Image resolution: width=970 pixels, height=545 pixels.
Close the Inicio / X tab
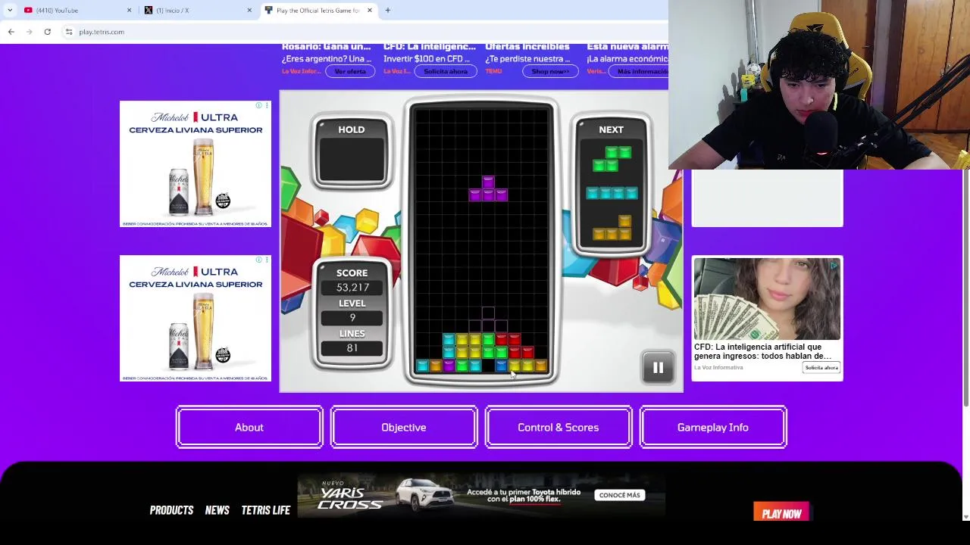coord(249,10)
